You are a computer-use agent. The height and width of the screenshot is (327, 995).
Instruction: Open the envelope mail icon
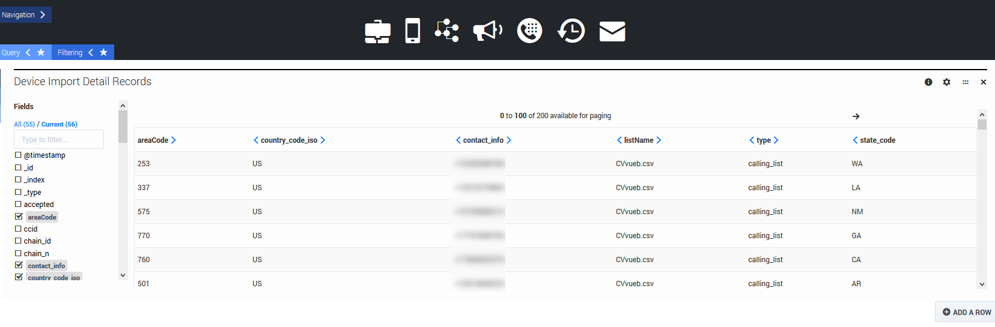coord(612,31)
